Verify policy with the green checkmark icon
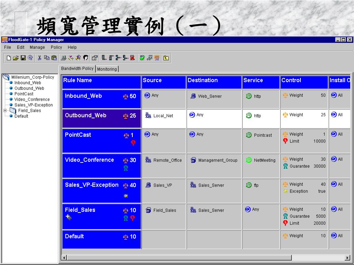354x265 pixels. 142,58
